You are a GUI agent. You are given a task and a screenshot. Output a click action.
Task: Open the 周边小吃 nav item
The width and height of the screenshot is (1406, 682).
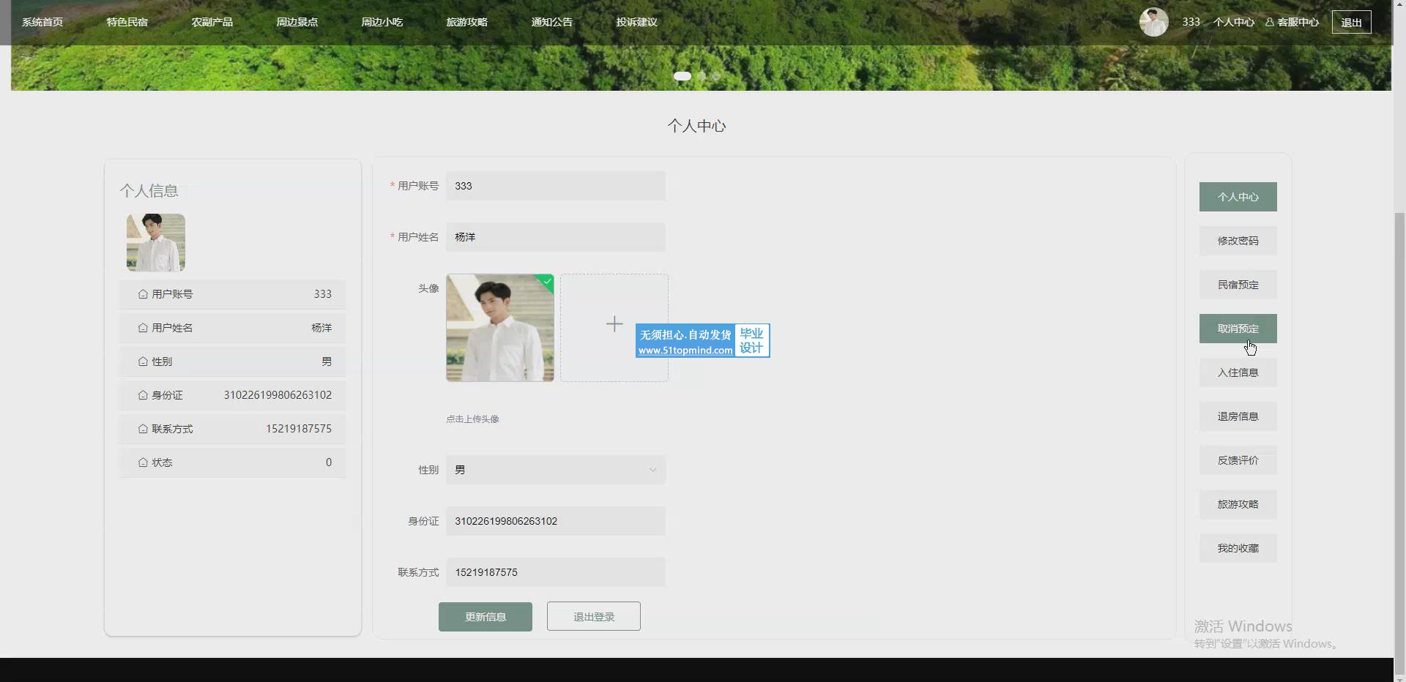(382, 22)
